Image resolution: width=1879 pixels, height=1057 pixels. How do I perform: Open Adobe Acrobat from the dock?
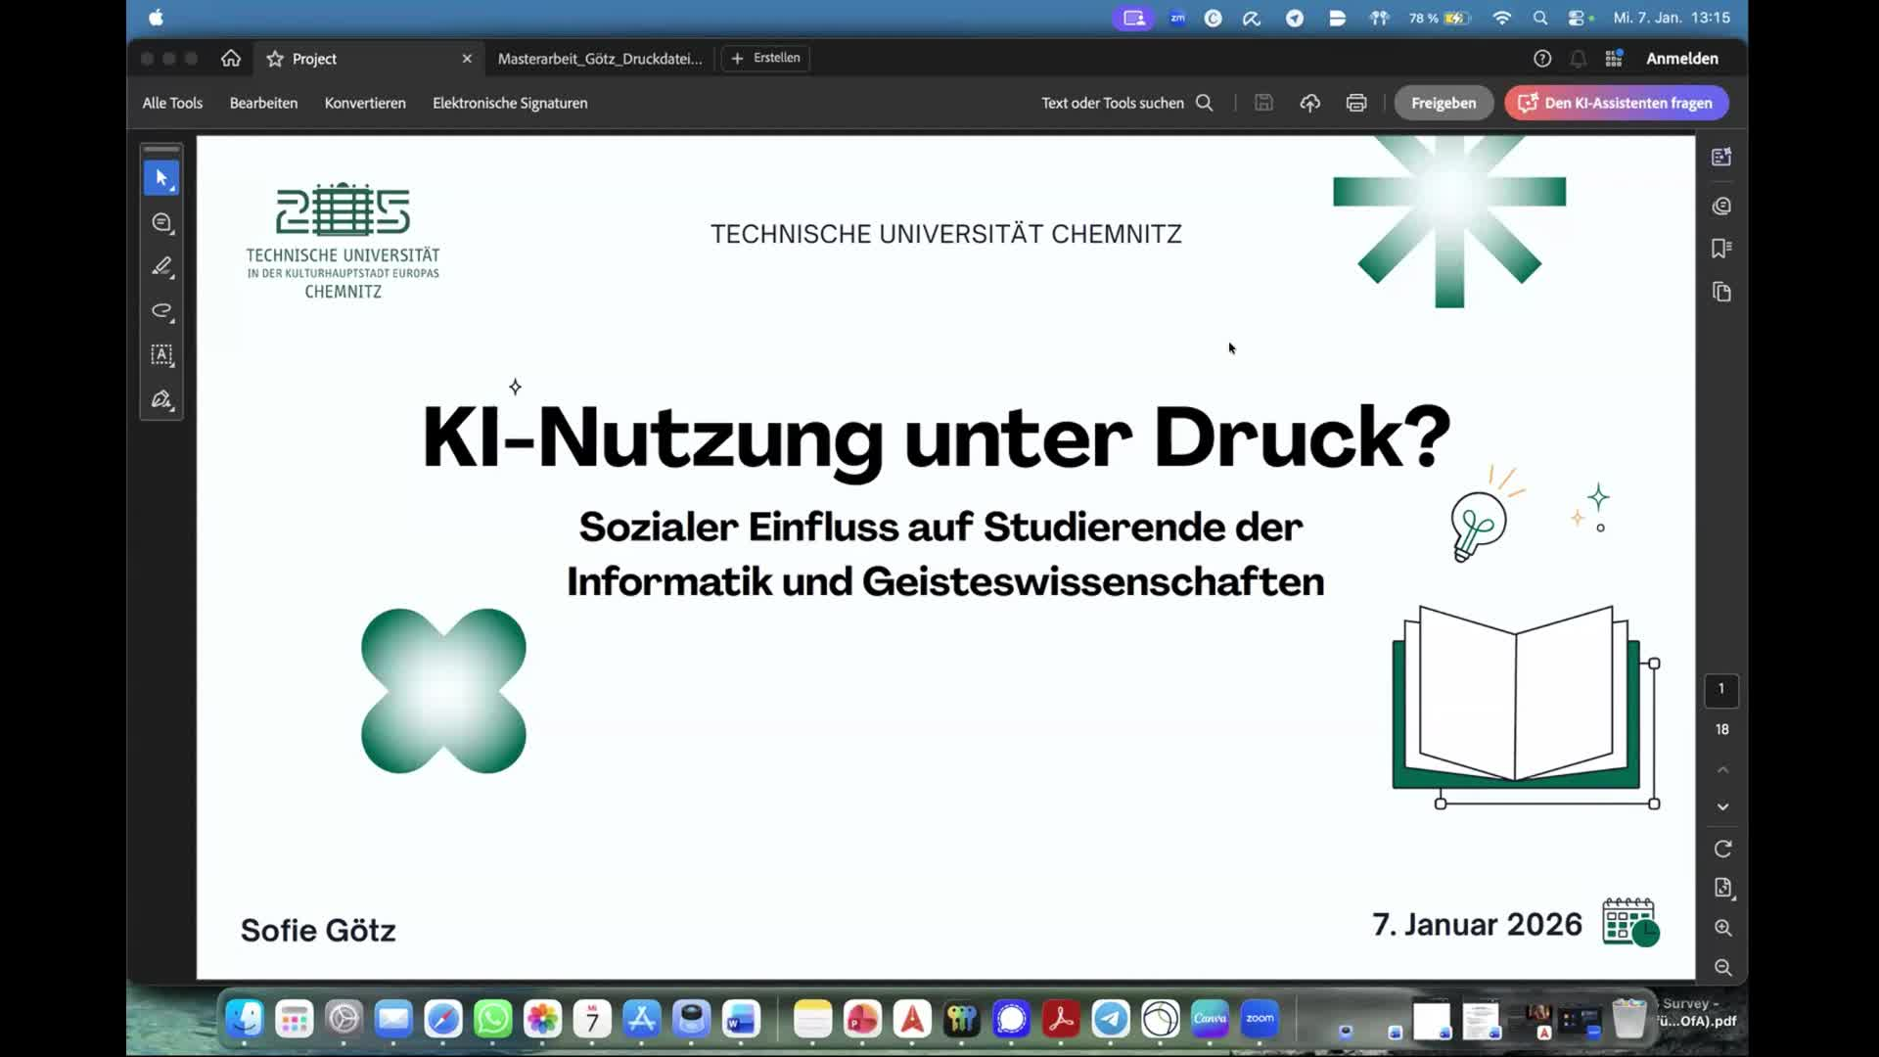[x=1061, y=1020]
